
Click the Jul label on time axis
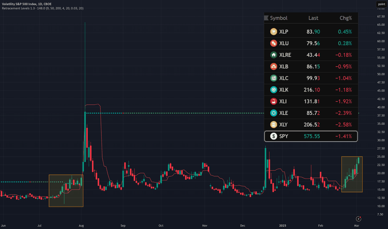coord(40,226)
